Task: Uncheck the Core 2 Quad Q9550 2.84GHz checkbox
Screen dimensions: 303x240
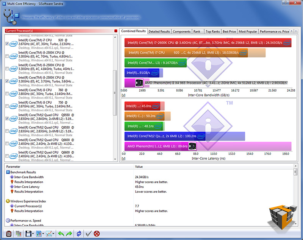Action: click(7, 118)
